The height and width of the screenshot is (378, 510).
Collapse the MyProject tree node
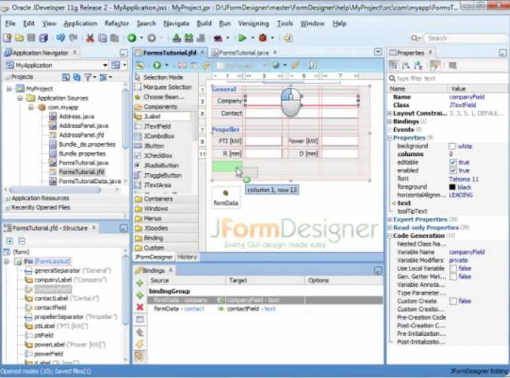9,89
